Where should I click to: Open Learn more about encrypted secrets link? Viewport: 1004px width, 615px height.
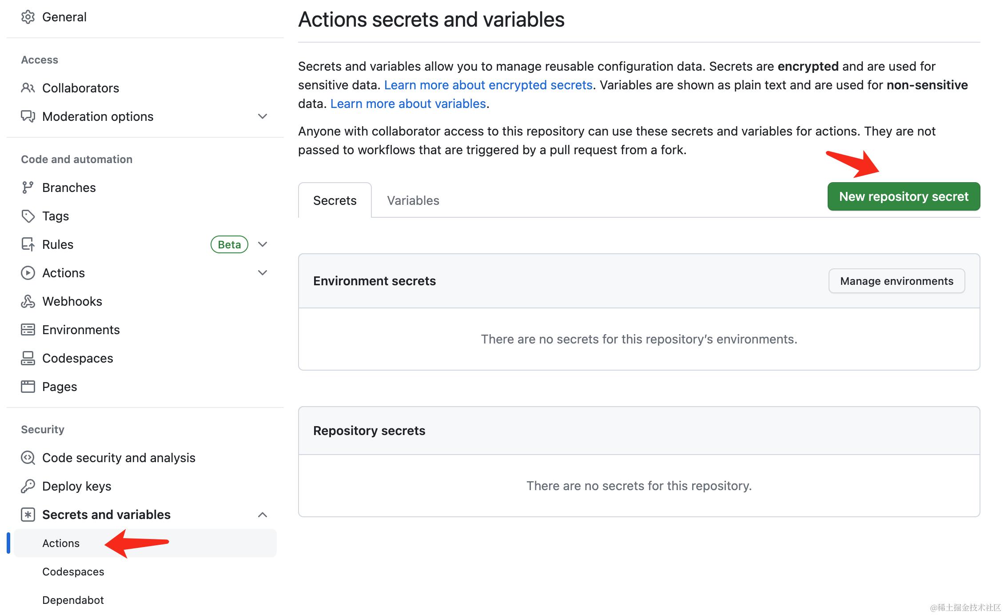(488, 85)
